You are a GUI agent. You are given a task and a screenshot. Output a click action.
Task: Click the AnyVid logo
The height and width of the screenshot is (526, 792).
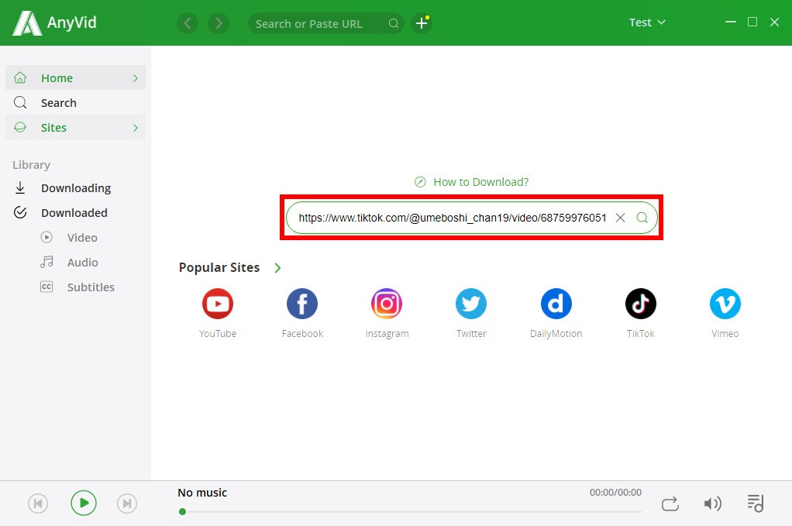pos(54,22)
